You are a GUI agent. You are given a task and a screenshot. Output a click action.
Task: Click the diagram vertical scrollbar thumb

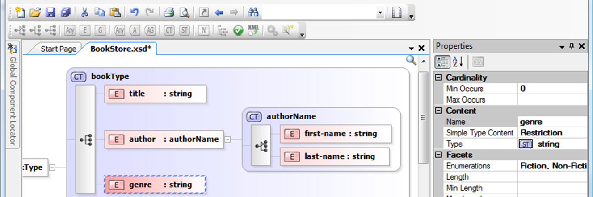[x=423, y=118]
